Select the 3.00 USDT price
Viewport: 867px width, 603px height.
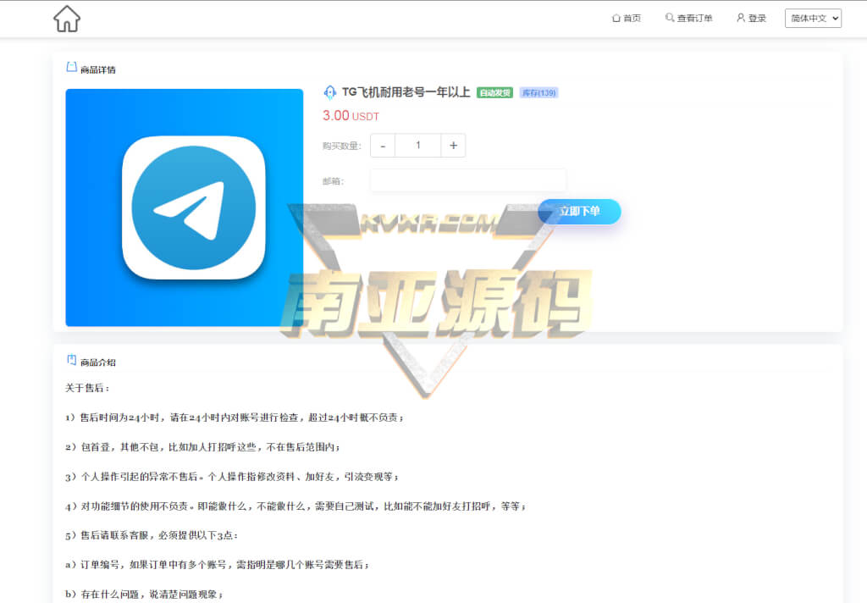(351, 116)
